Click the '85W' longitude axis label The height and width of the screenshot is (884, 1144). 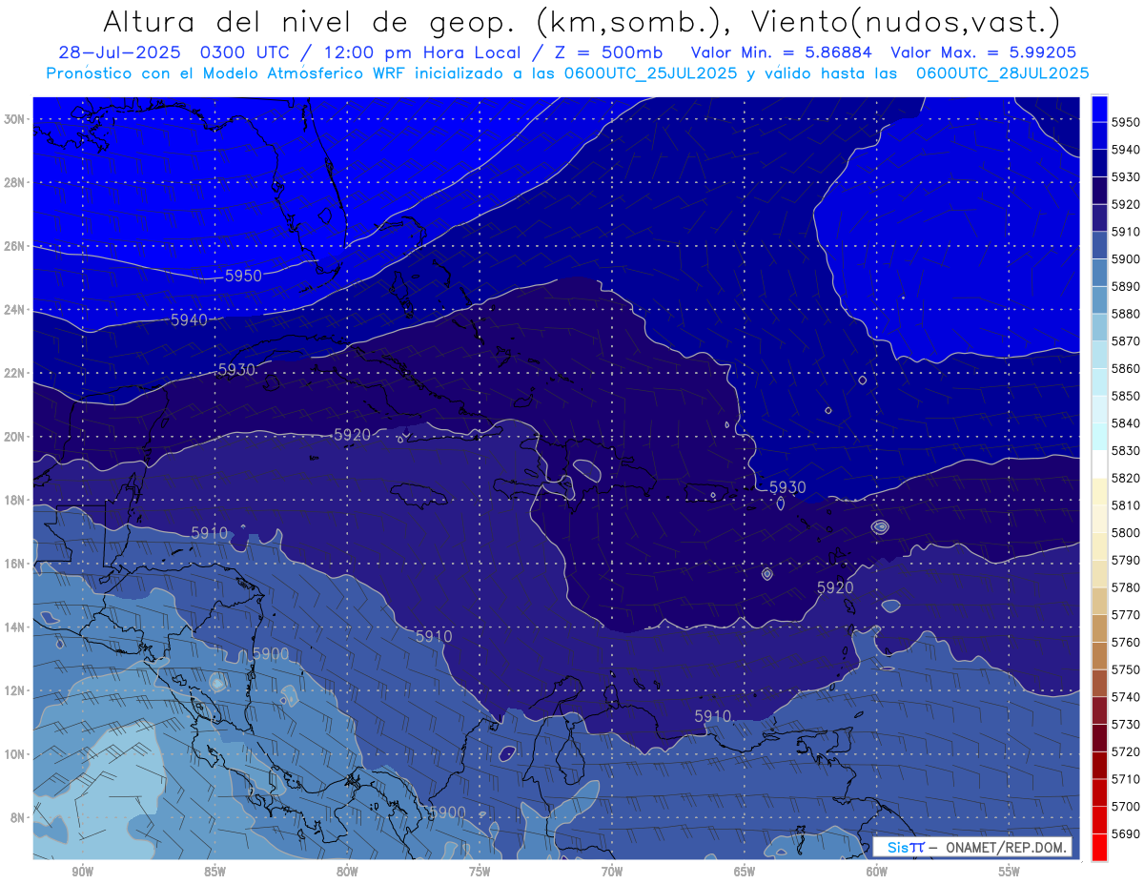click(x=215, y=873)
